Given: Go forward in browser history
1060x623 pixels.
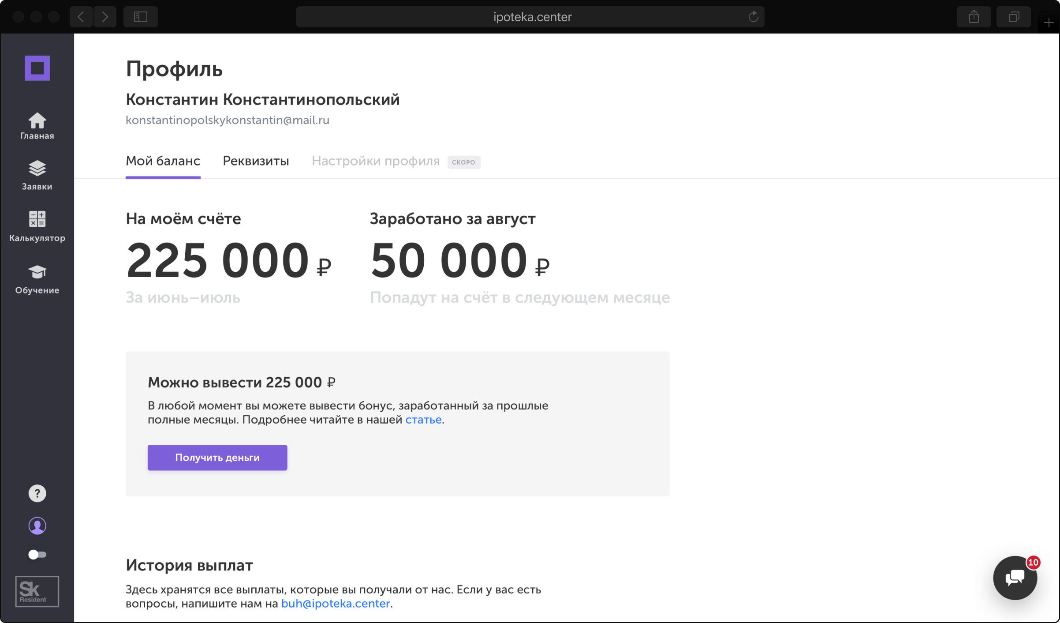Looking at the screenshot, I should tap(105, 17).
